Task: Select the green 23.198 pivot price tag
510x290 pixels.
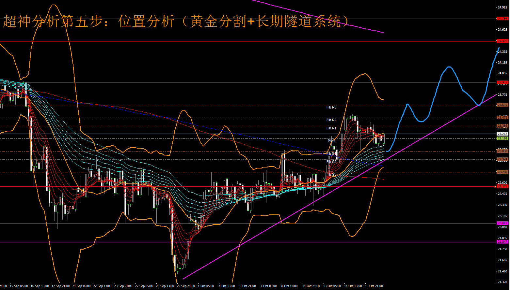Action: 502,138
